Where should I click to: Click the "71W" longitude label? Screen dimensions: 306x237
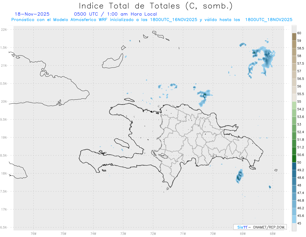click(x=183, y=233)
